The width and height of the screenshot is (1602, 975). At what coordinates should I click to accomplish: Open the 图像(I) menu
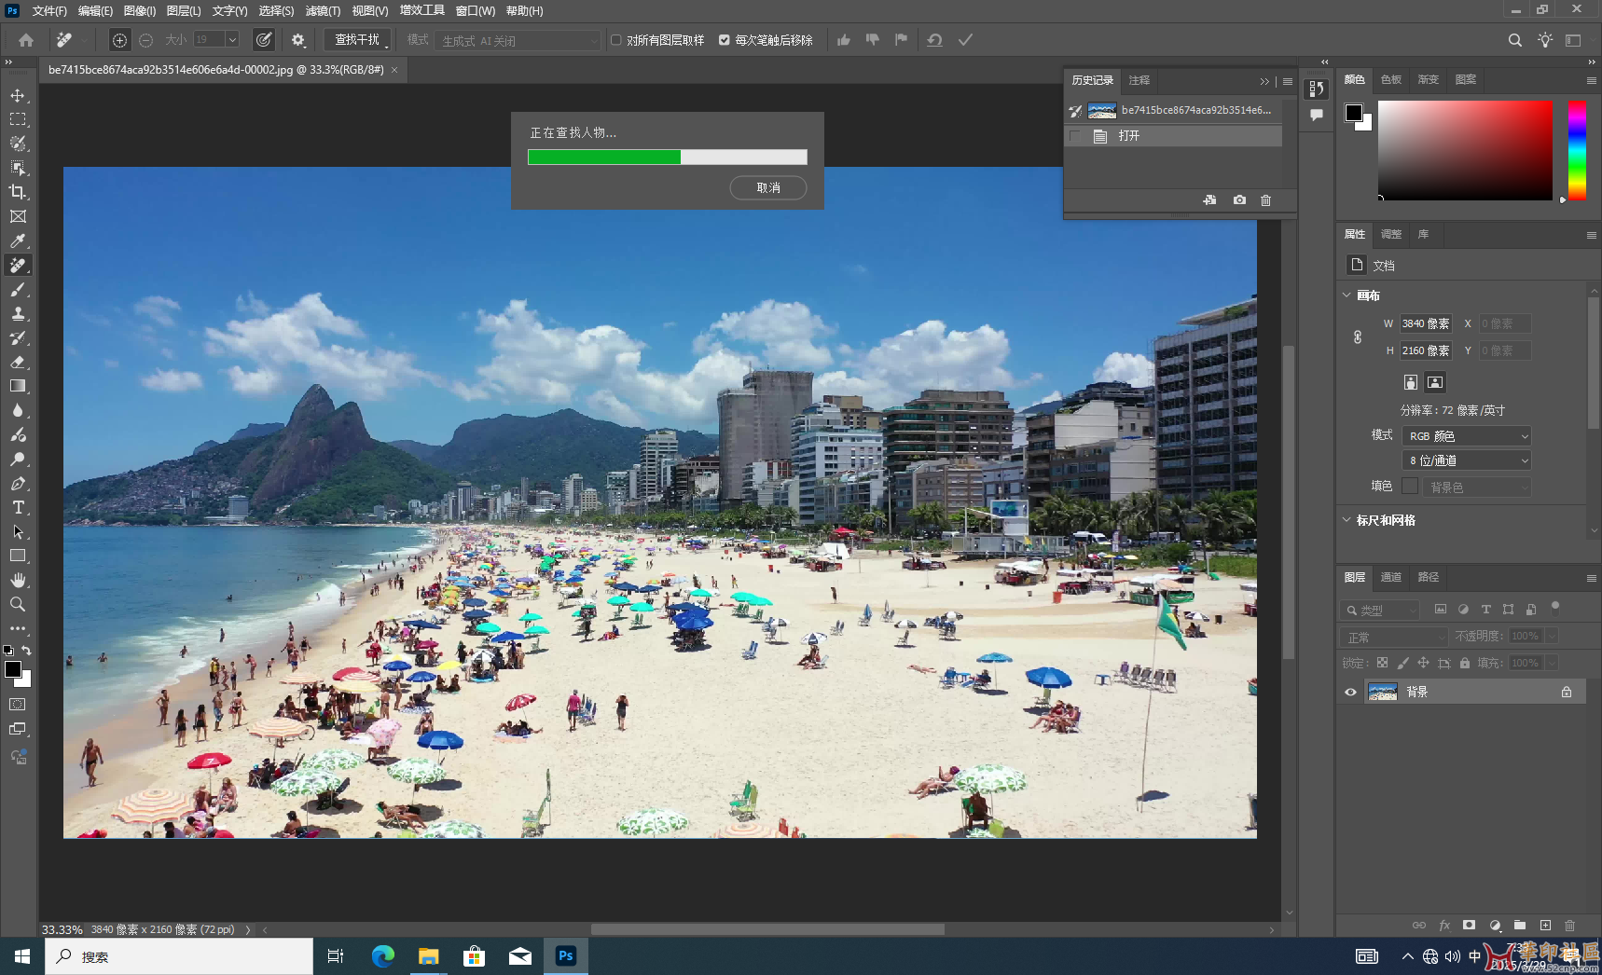point(140,11)
